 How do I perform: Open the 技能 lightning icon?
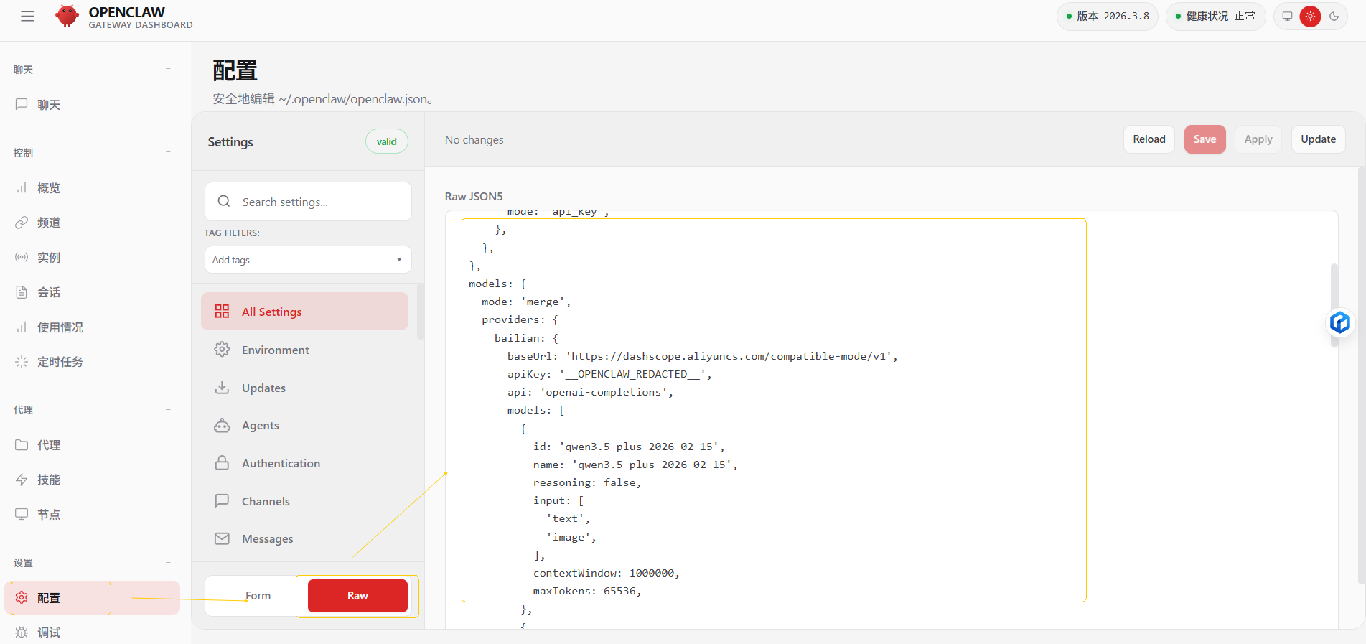coord(22,480)
